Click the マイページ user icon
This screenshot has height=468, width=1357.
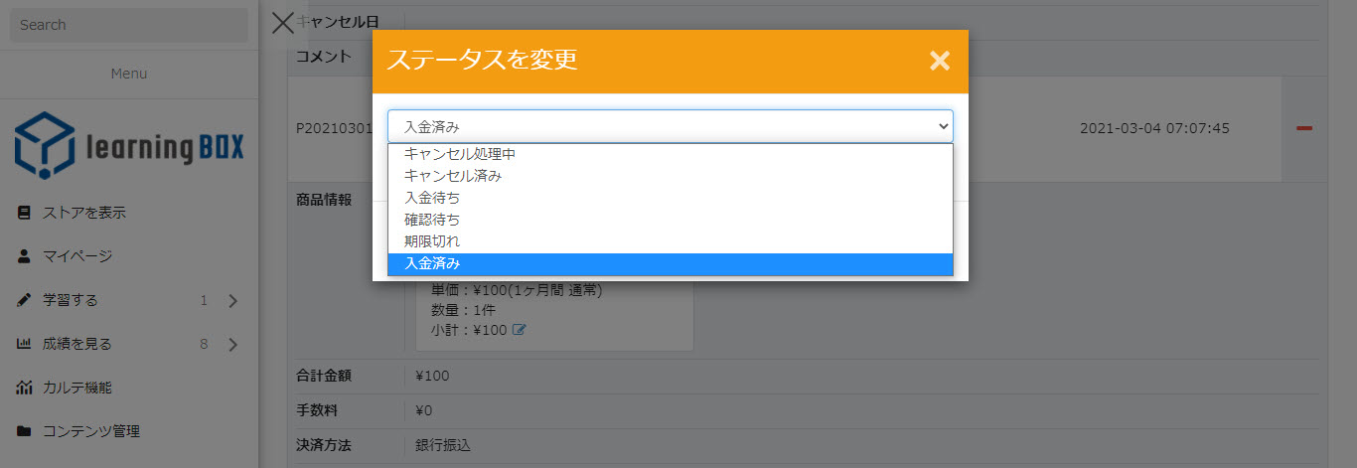pos(24,256)
